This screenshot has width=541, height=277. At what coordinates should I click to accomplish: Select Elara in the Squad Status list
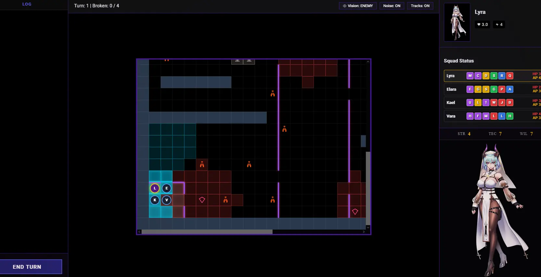pos(451,89)
